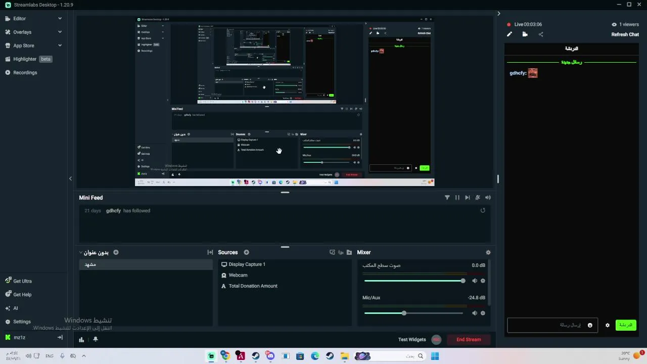Adjust the desktop audio volume slider
Viewport: 647px width, 364px height.
coord(413,281)
